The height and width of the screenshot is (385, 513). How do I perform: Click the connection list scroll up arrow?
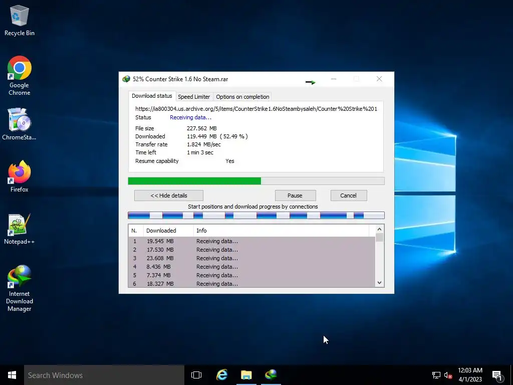tap(380, 229)
